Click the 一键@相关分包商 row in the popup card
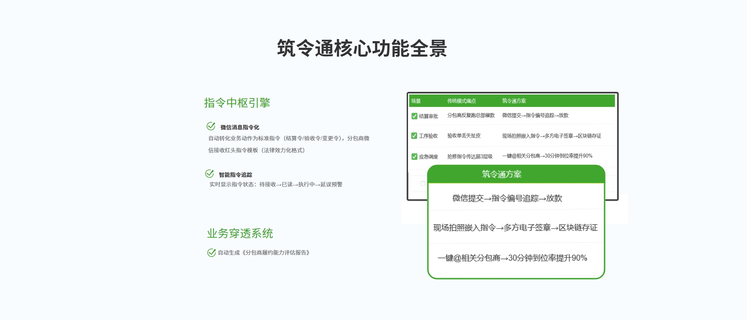Viewport: 747px width, 320px height. click(512, 258)
